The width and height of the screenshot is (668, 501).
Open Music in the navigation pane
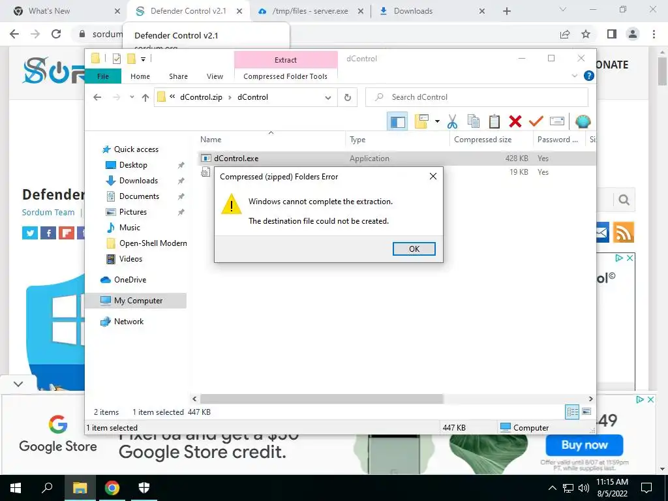click(x=129, y=228)
